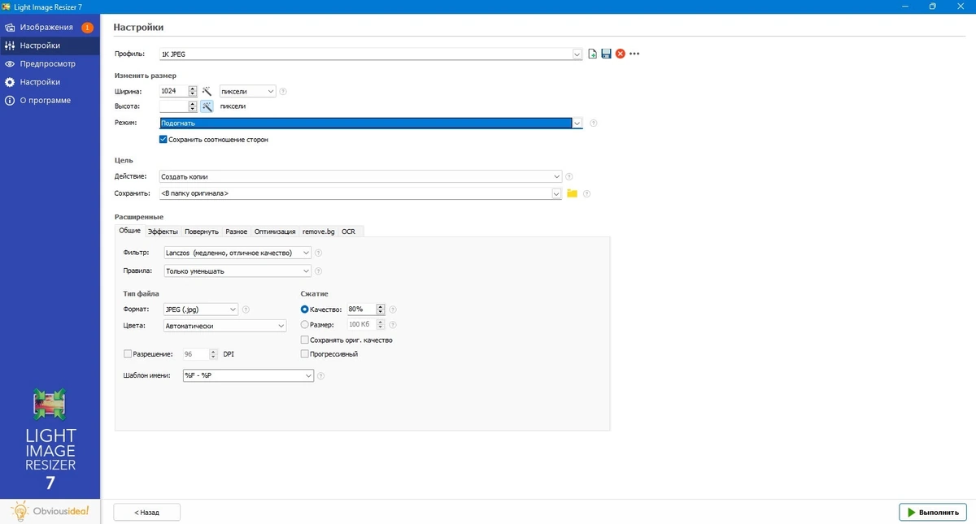Open О программе in the sidebar
This screenshot has width=976, height=524.
pos(46,101)
